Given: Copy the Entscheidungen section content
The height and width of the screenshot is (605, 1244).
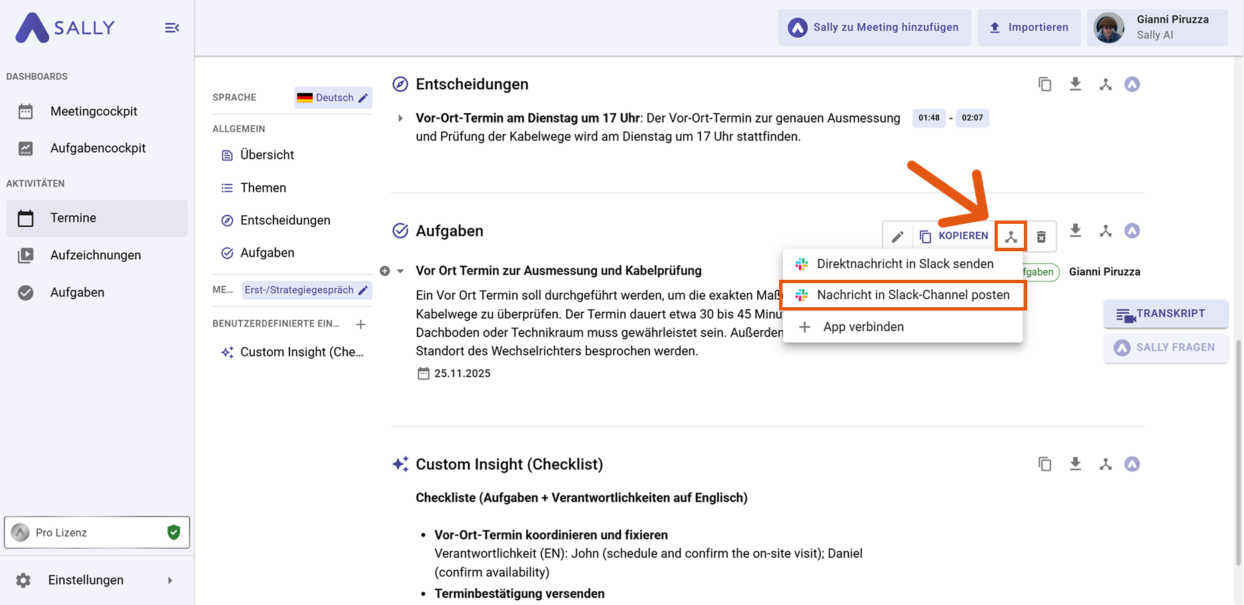Looking at the screenshot, I should tap(1045, 84).
